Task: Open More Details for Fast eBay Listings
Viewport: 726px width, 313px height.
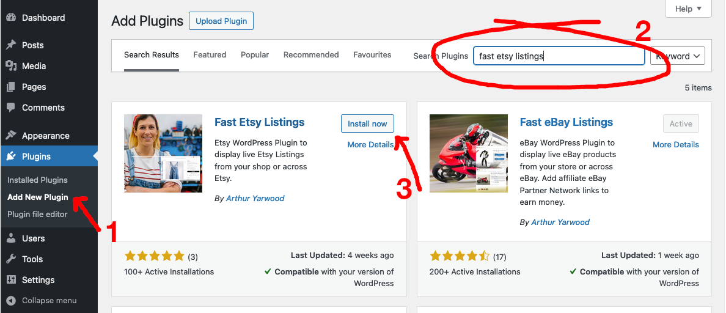Action: [676, 144]
